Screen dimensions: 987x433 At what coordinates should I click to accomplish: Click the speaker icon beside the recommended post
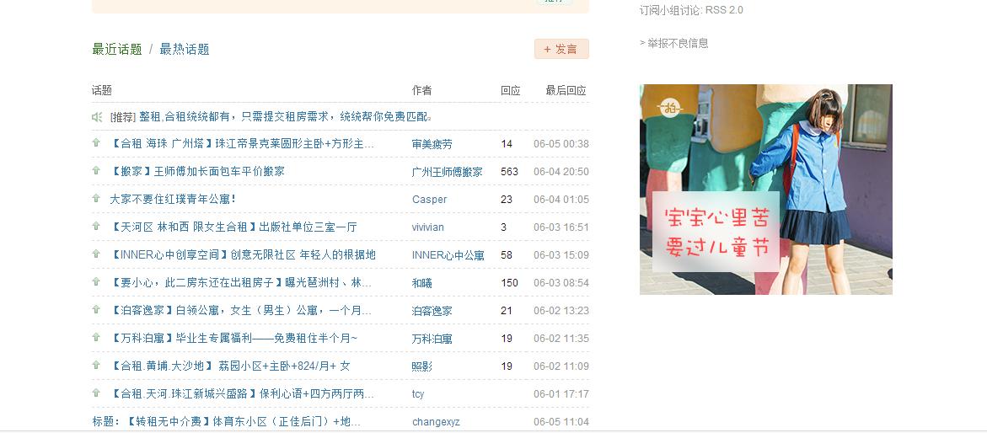coord(97,117)
